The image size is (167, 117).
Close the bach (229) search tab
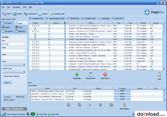click(113, 19)
